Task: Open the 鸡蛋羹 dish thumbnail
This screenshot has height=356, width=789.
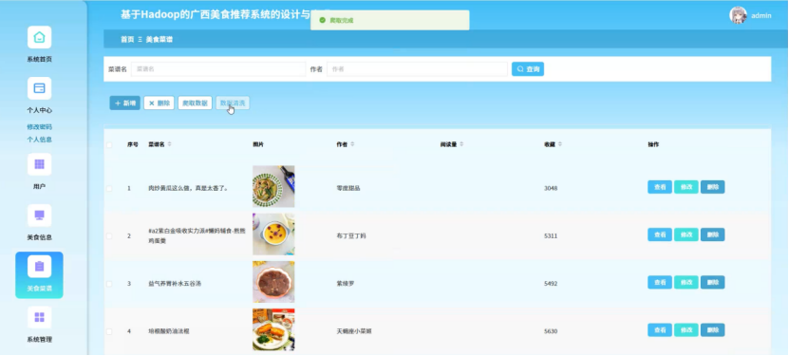Action: point(273,234)
